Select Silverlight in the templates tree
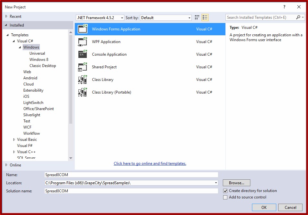Image resolution: width=308 pixels, height=215 pixels. (x=32, y=115)
